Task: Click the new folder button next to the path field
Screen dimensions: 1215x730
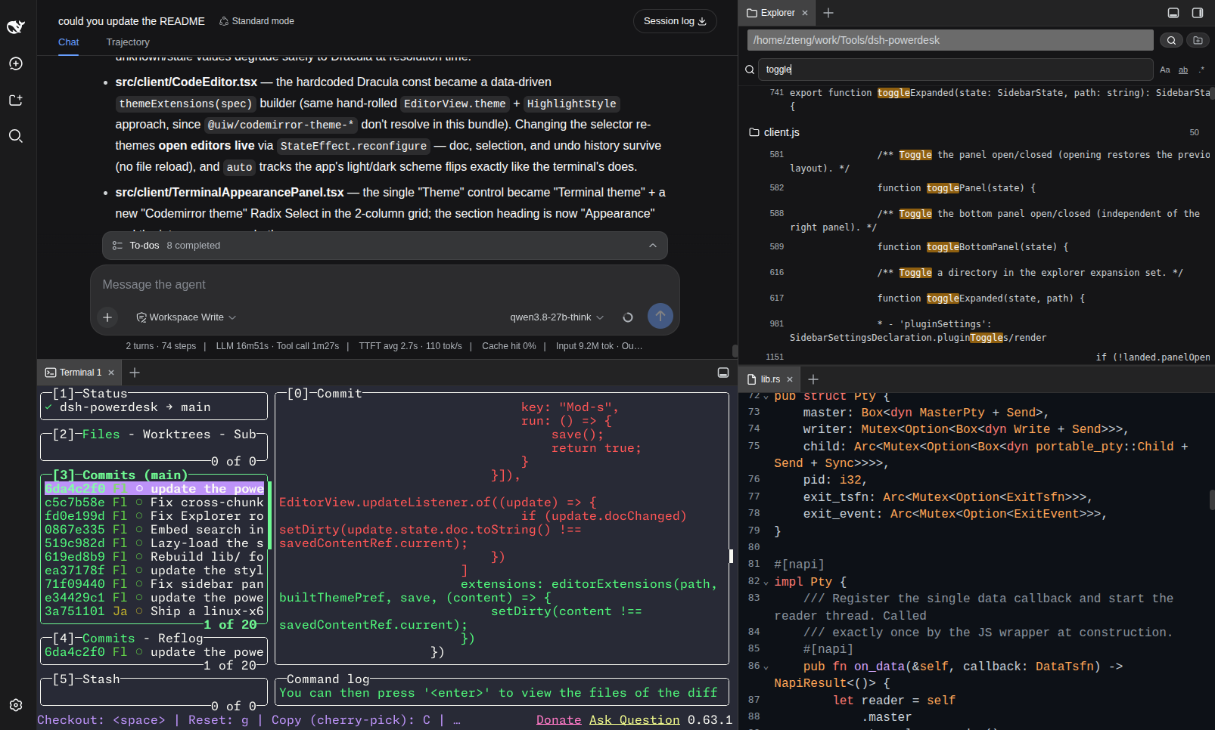Action: (x=1198, y=40)
